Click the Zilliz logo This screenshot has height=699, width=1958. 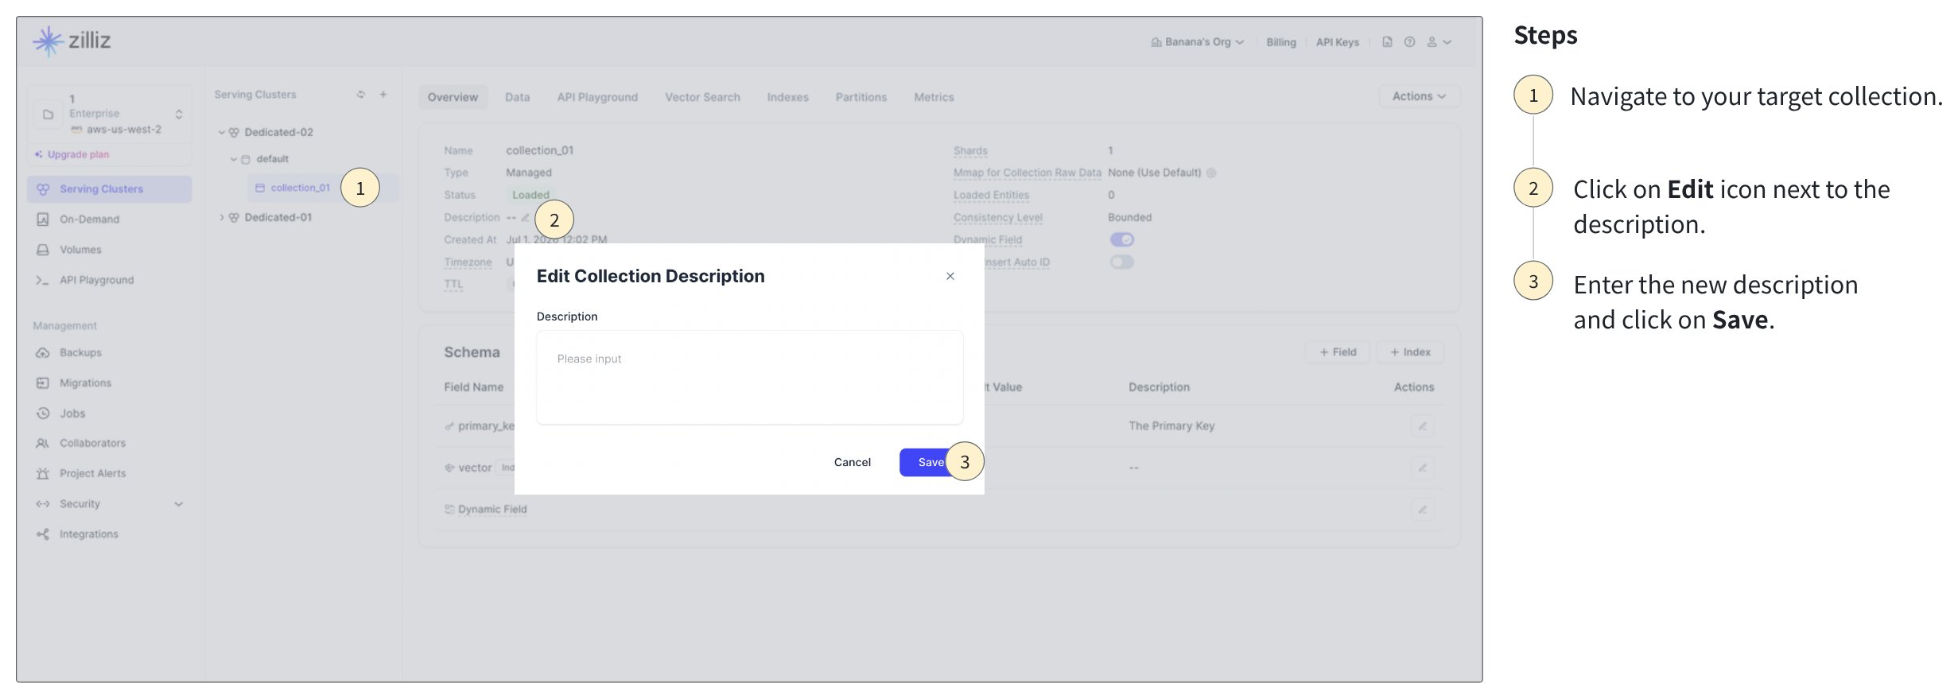(72, 41)
